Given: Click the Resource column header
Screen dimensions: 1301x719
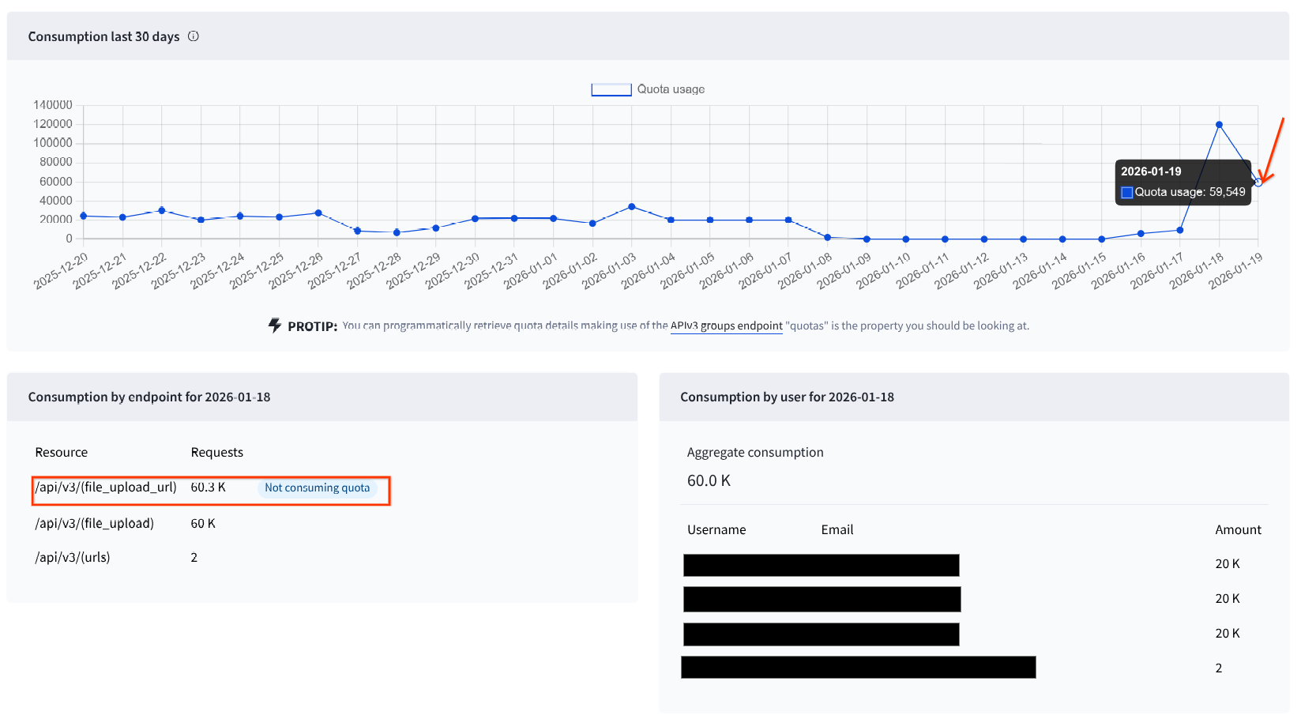Looking at the screenshot, I should [62, 452].
